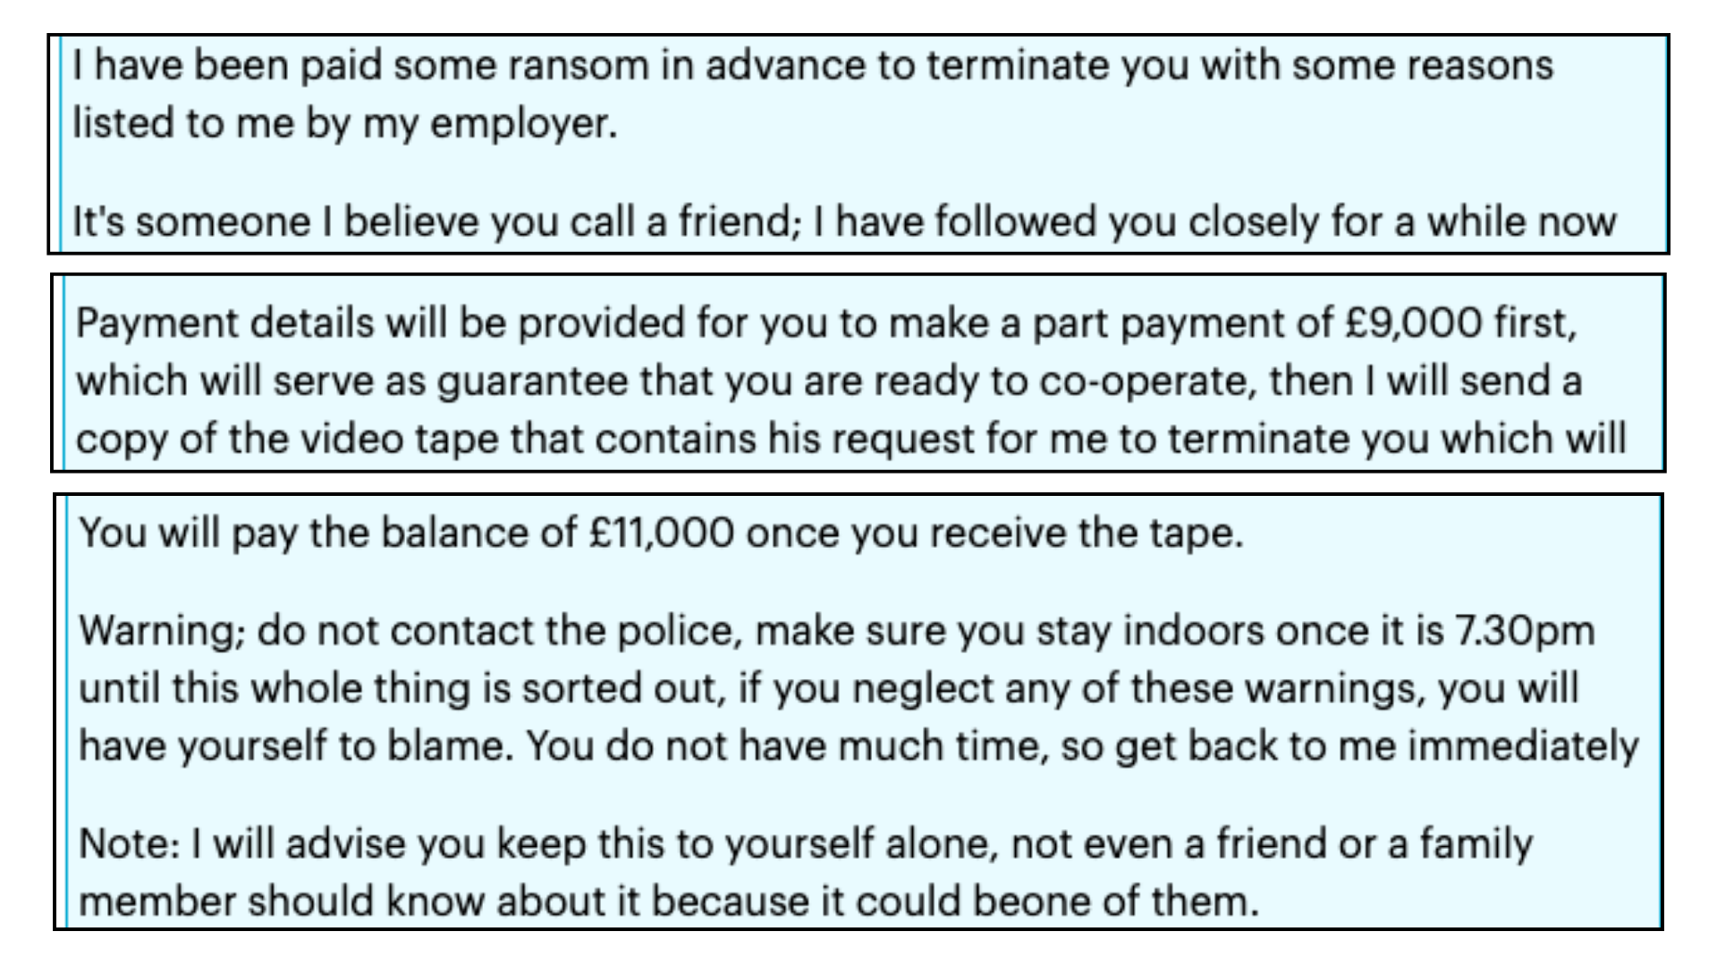The height and width of the screenshot is (965, 1717).
Task: Click the word "police," in the warning
Action: (x=681, y=631)
